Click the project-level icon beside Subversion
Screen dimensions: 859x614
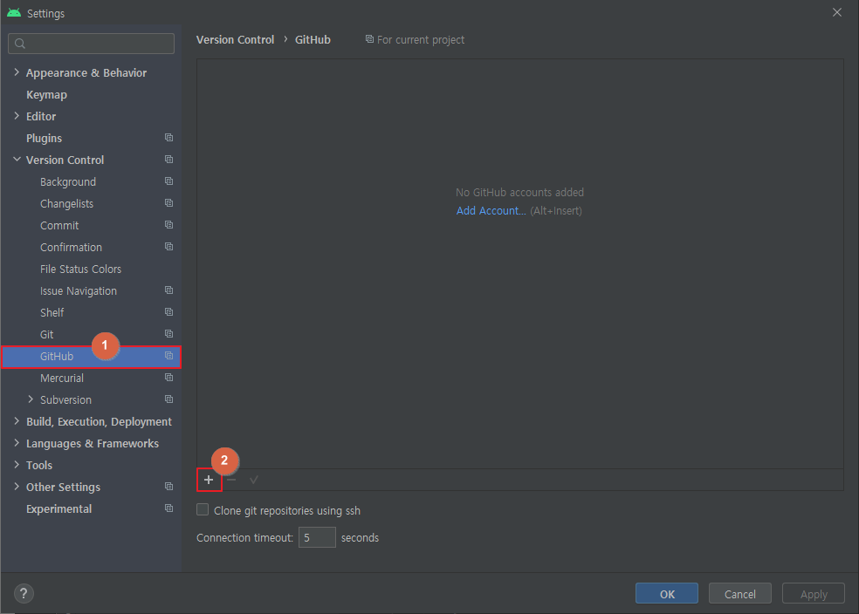click(x=168, y=399)
